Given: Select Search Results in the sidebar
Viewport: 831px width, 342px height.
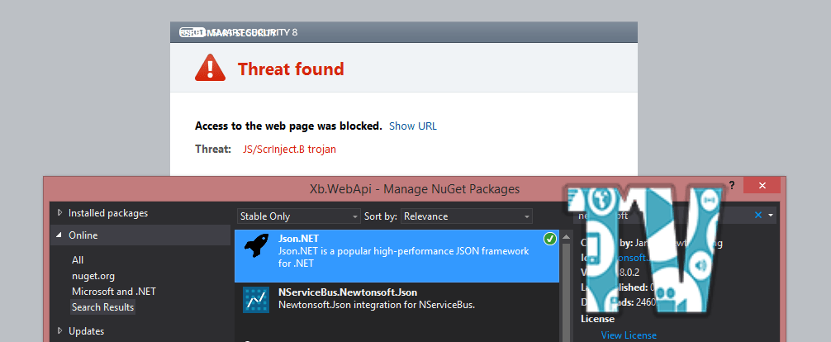Looking at the screenshot, I should click(102, 307).
